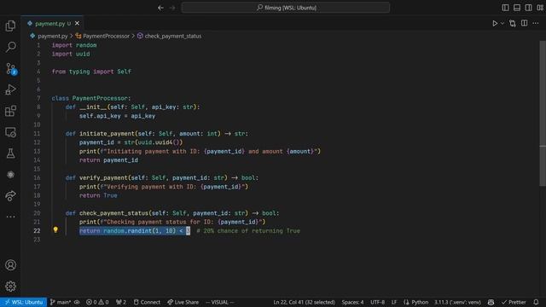The width and height of the screenshot is (546, 307).
Task: Click Spaces: 4 indentation setting
Action: [352, 302]
